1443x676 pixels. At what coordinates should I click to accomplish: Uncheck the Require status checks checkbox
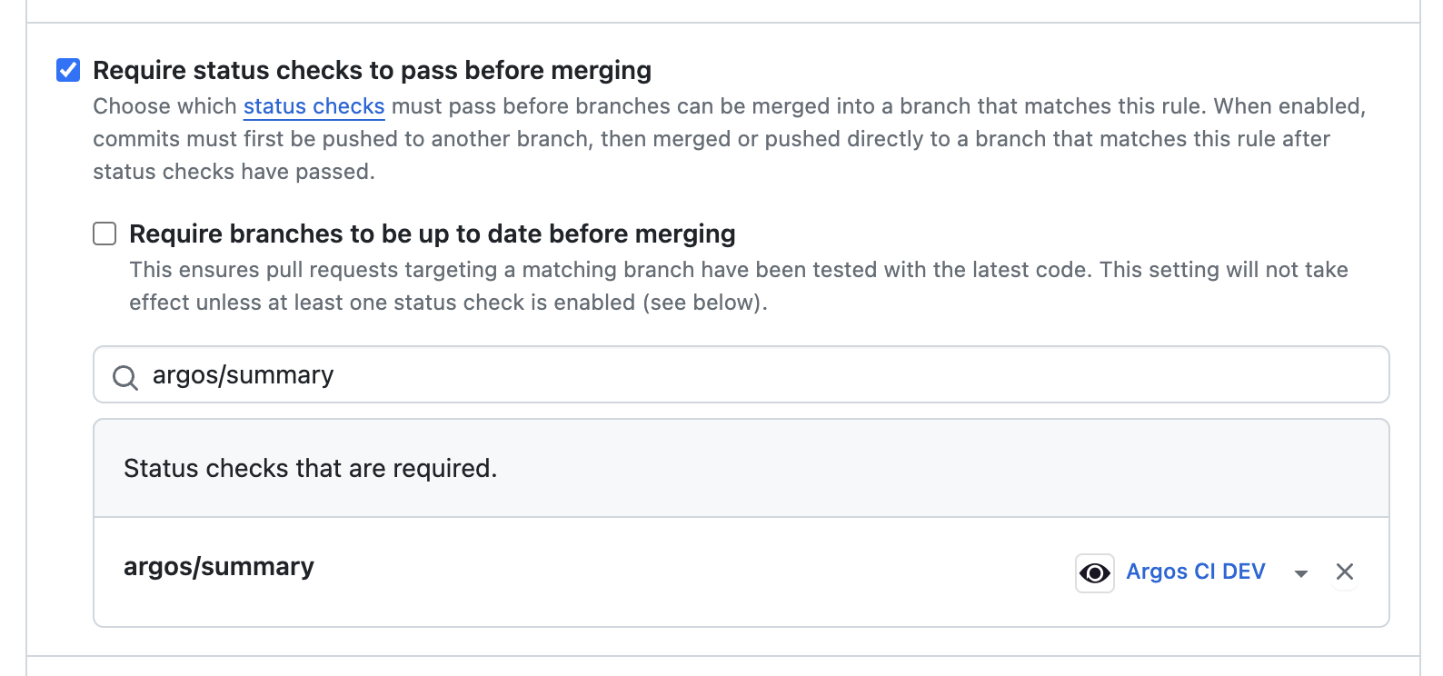(x=68, y=70)
